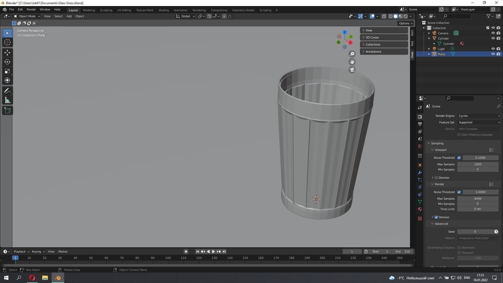Open the View Layer properties tab
Screen dimensions: 503x283
point(420,131)
